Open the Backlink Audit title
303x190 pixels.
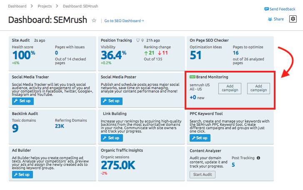tap(25, 114)
